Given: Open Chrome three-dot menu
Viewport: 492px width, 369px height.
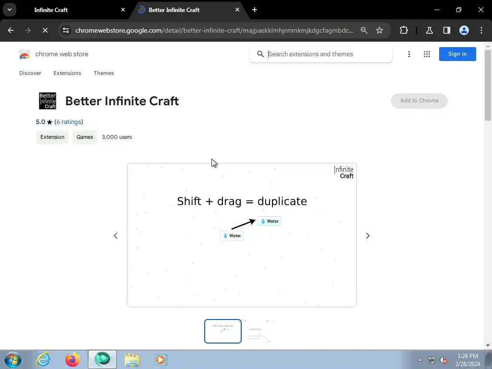Looking at the screenshot, I should 481,30.
